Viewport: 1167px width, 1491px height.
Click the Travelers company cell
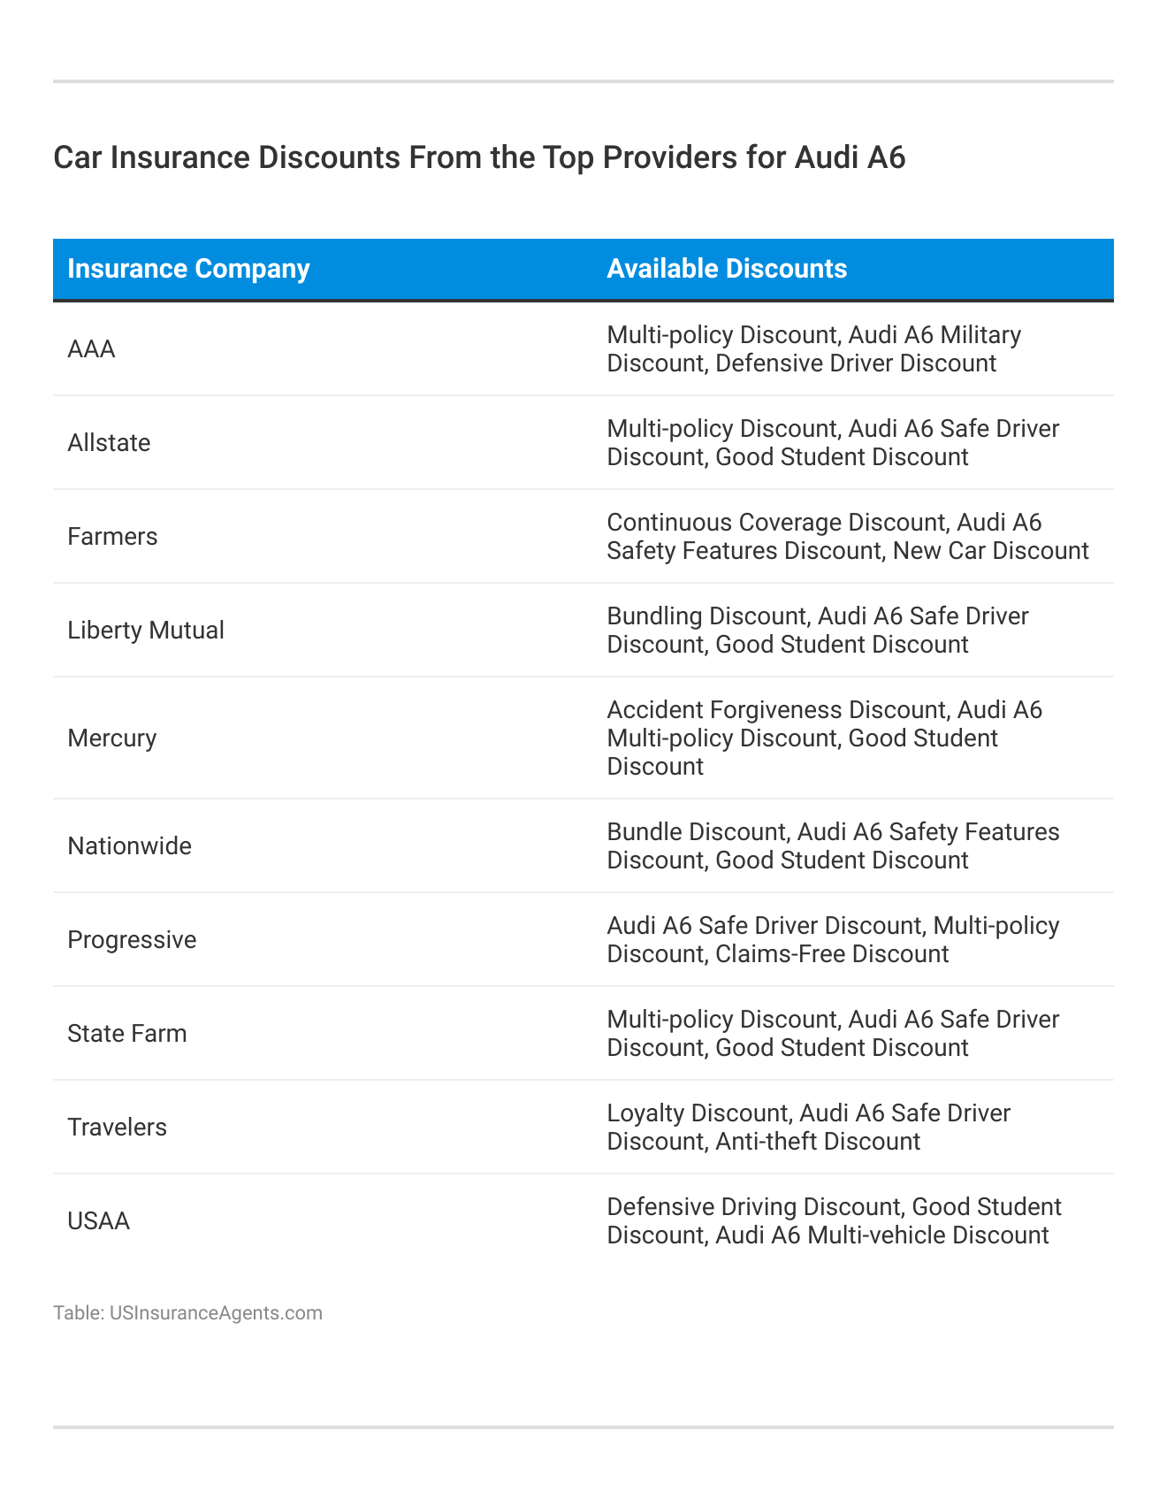pyautogui.click(x=117, y=1128)
